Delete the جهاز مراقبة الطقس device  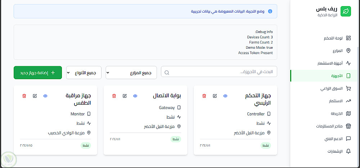pos(24,96)
